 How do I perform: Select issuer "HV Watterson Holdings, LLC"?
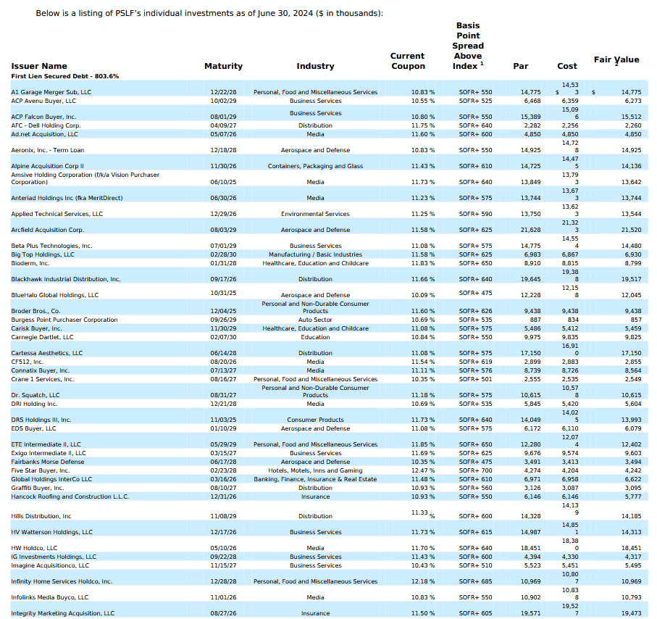pyautogui.click(x=51, y=533)
